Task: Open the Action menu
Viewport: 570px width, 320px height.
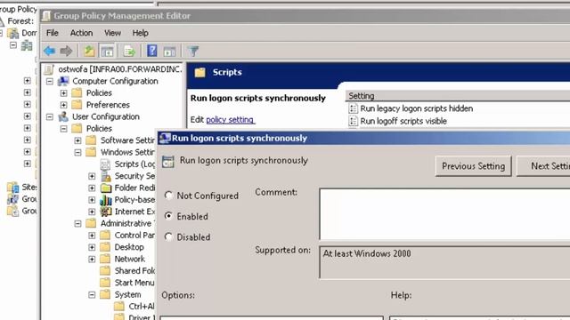Action: click(81, 33)
